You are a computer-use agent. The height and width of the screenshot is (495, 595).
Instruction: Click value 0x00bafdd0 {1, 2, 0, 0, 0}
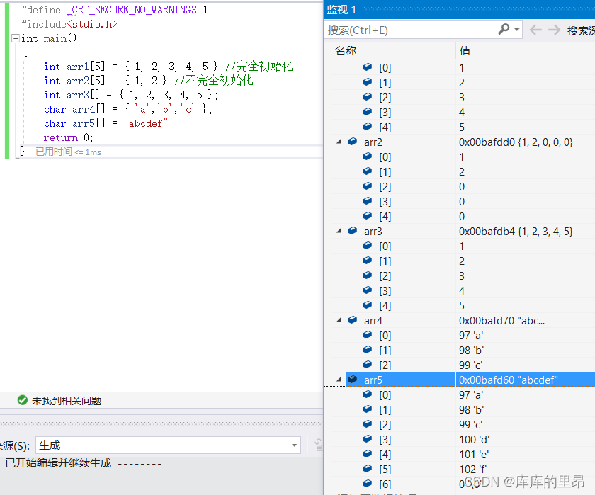click(516, 142)
